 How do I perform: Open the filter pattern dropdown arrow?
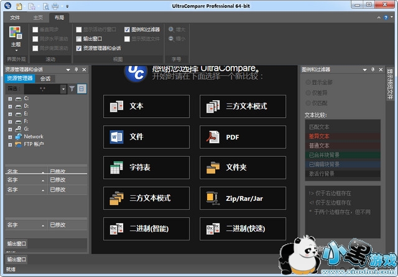tap(63, 89)
